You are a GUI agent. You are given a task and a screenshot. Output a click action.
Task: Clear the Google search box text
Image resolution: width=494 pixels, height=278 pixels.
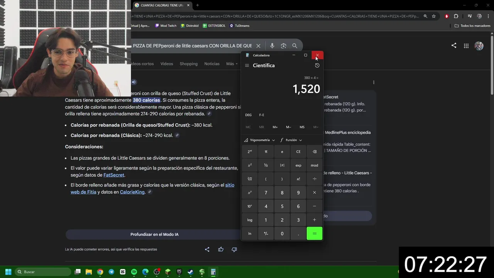tap(259, 46)
